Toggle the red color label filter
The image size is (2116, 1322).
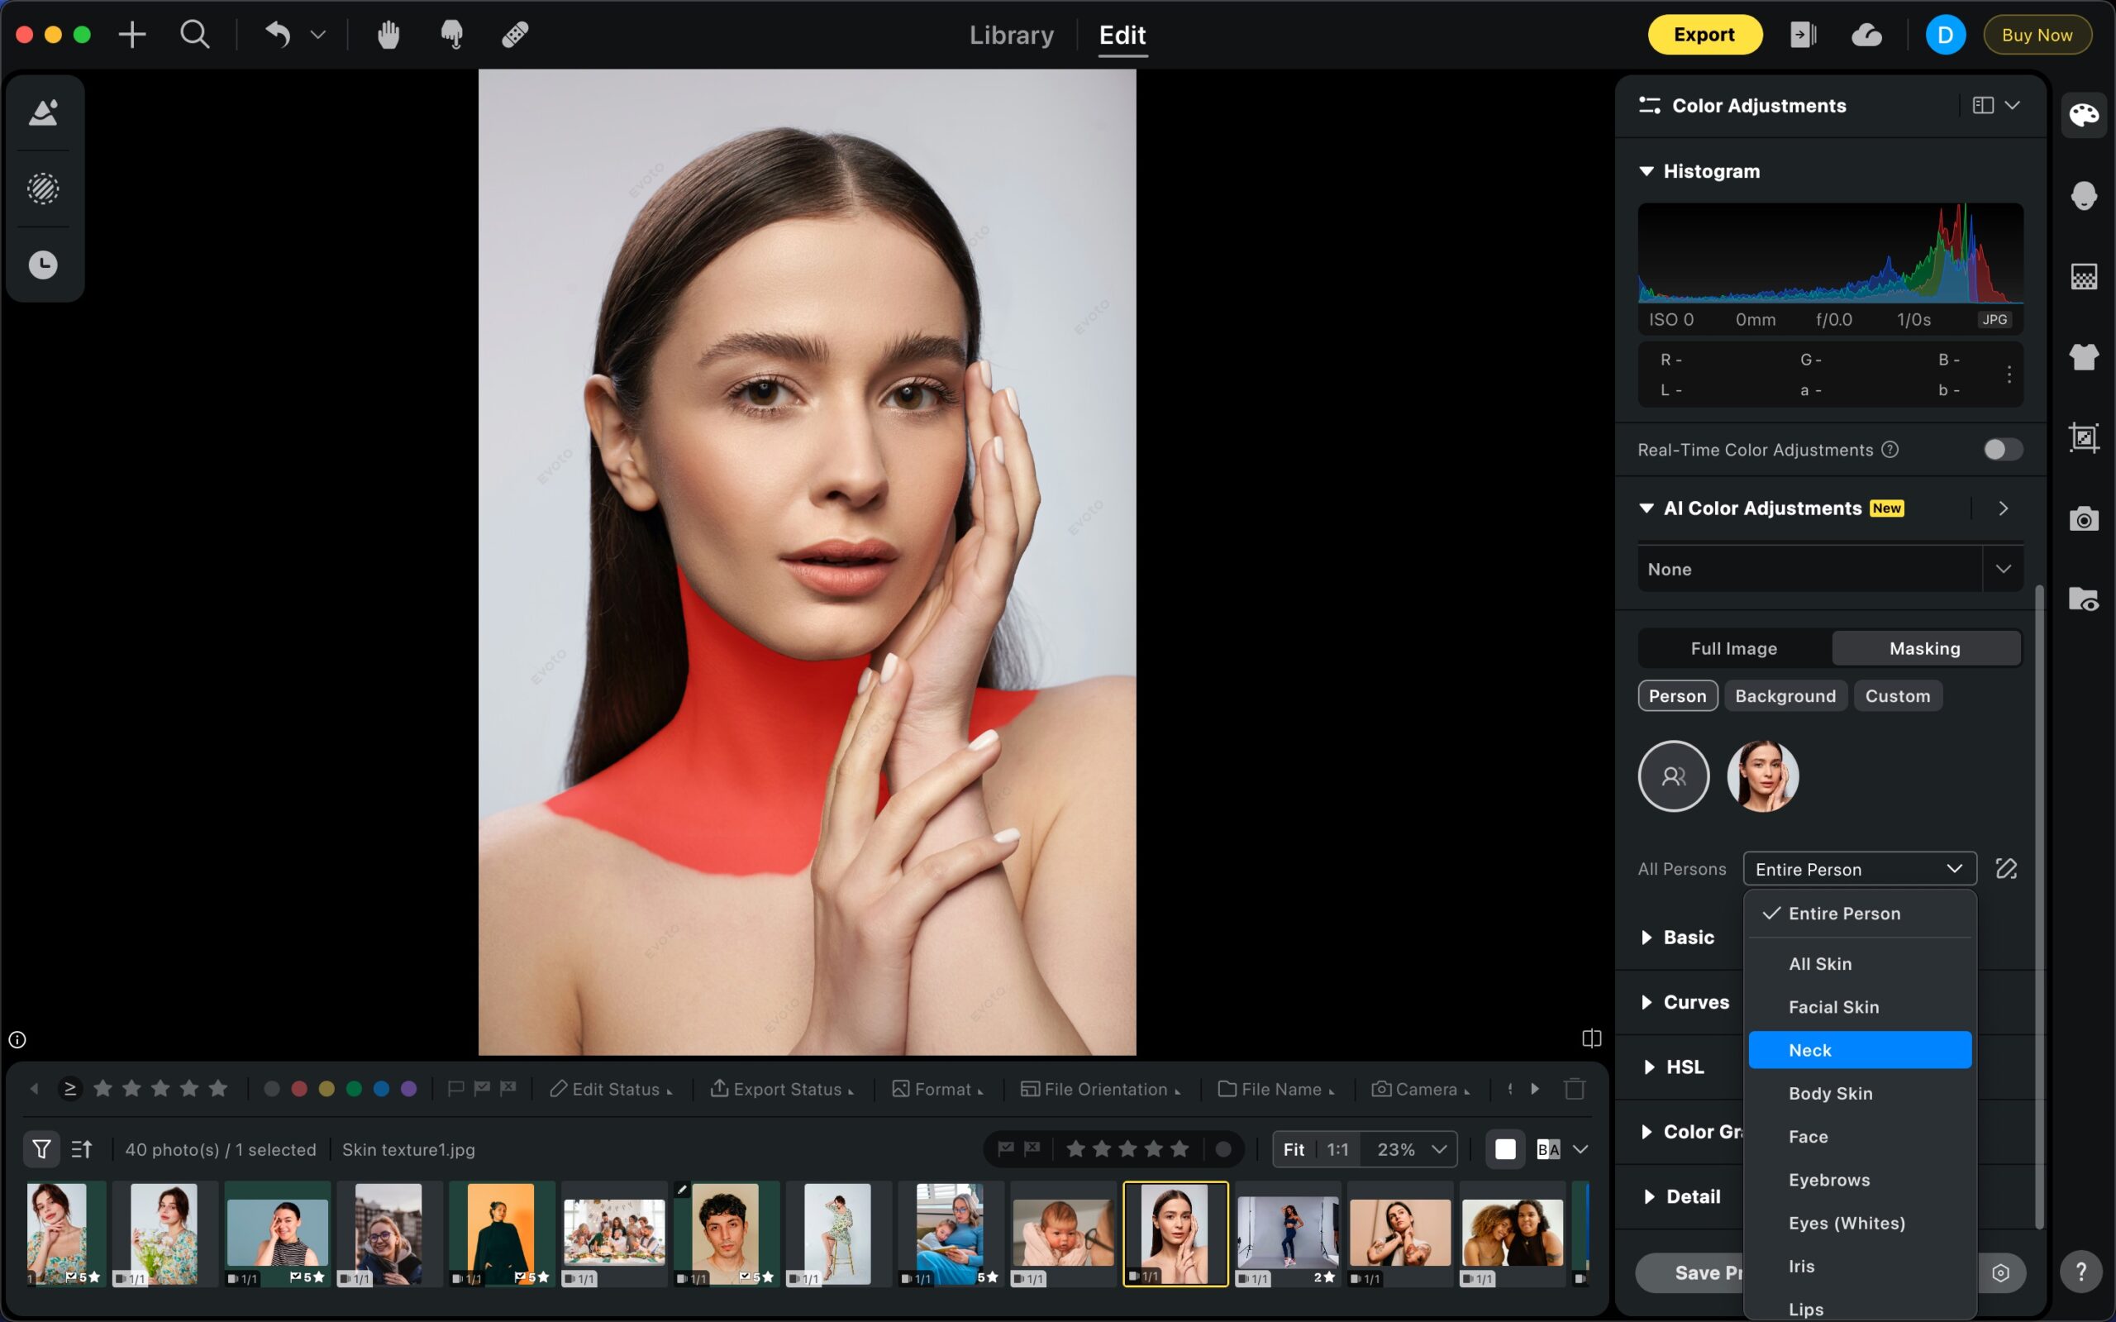(x=299, y=1089)
